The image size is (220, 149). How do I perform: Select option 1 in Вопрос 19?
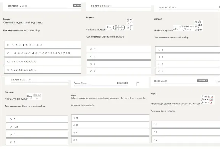point(188,50)
